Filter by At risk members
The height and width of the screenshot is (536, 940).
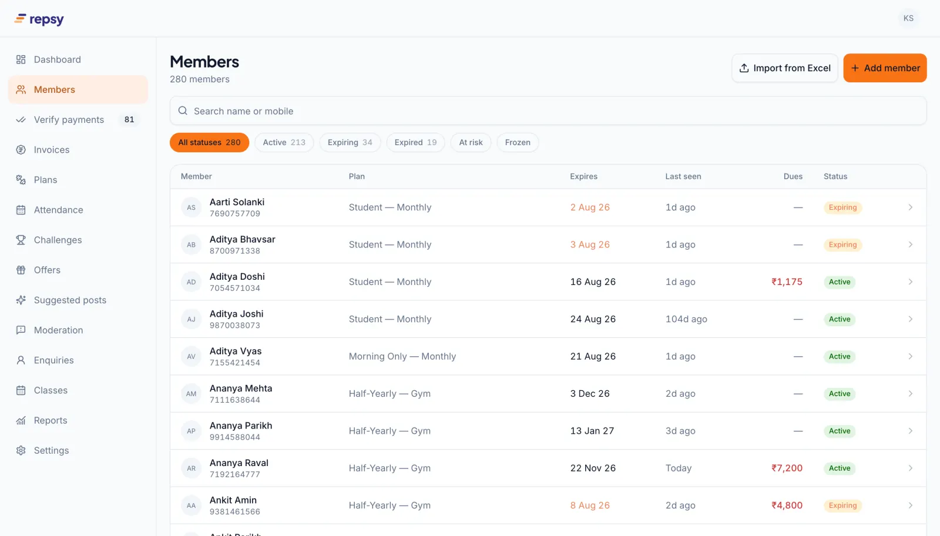click(x=471, y=142)
